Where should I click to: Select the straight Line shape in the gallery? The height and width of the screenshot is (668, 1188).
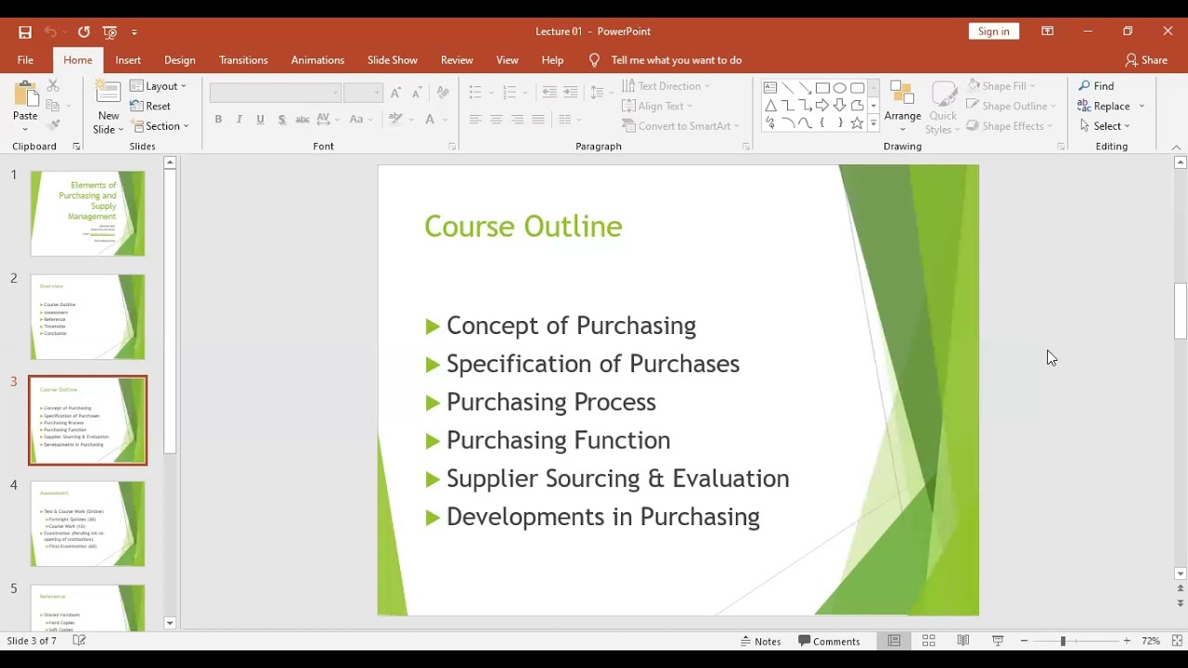click(x=788, y=88)
